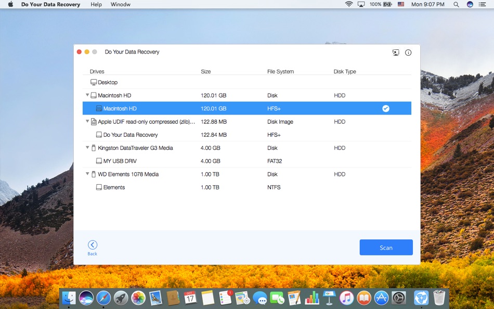Open Launchpad rocket in the dock
Screen dimensions: 494x309
[x=121, y=298]
